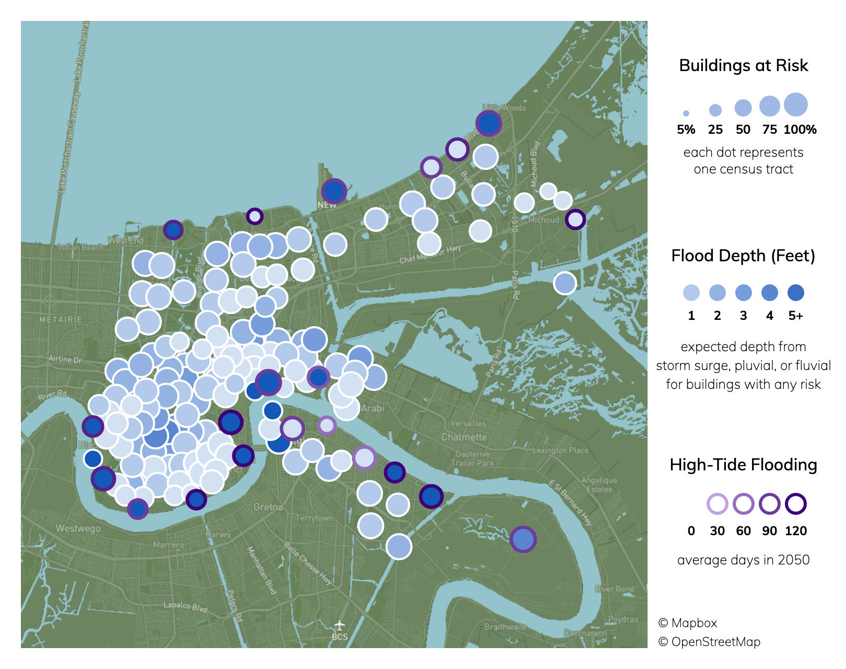This screenshot has width=846, height=669.
Task: Click the Indian Beach map label
Action: pyautogui.click(x=80, y=247)
